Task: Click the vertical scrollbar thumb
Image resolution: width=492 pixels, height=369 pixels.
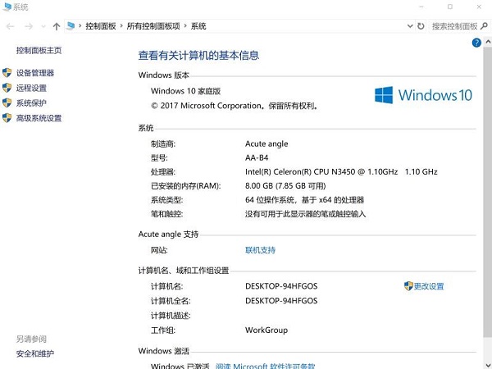Action: click(488, 193)
